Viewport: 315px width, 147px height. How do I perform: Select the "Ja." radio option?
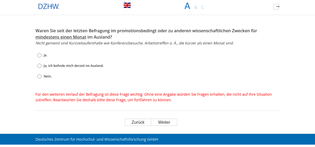39,55
